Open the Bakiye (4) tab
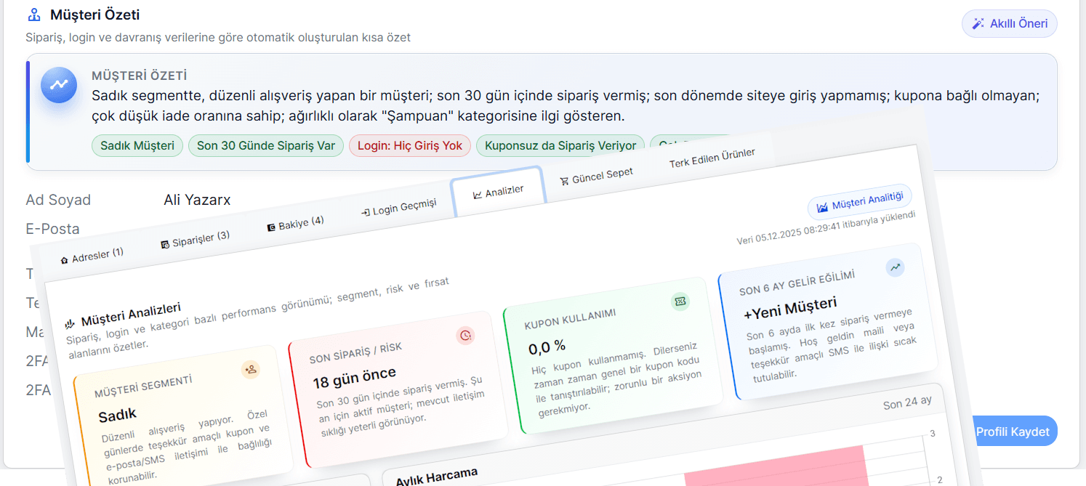The height and width of the screenshot is (486, 1086). coord(295,223)
